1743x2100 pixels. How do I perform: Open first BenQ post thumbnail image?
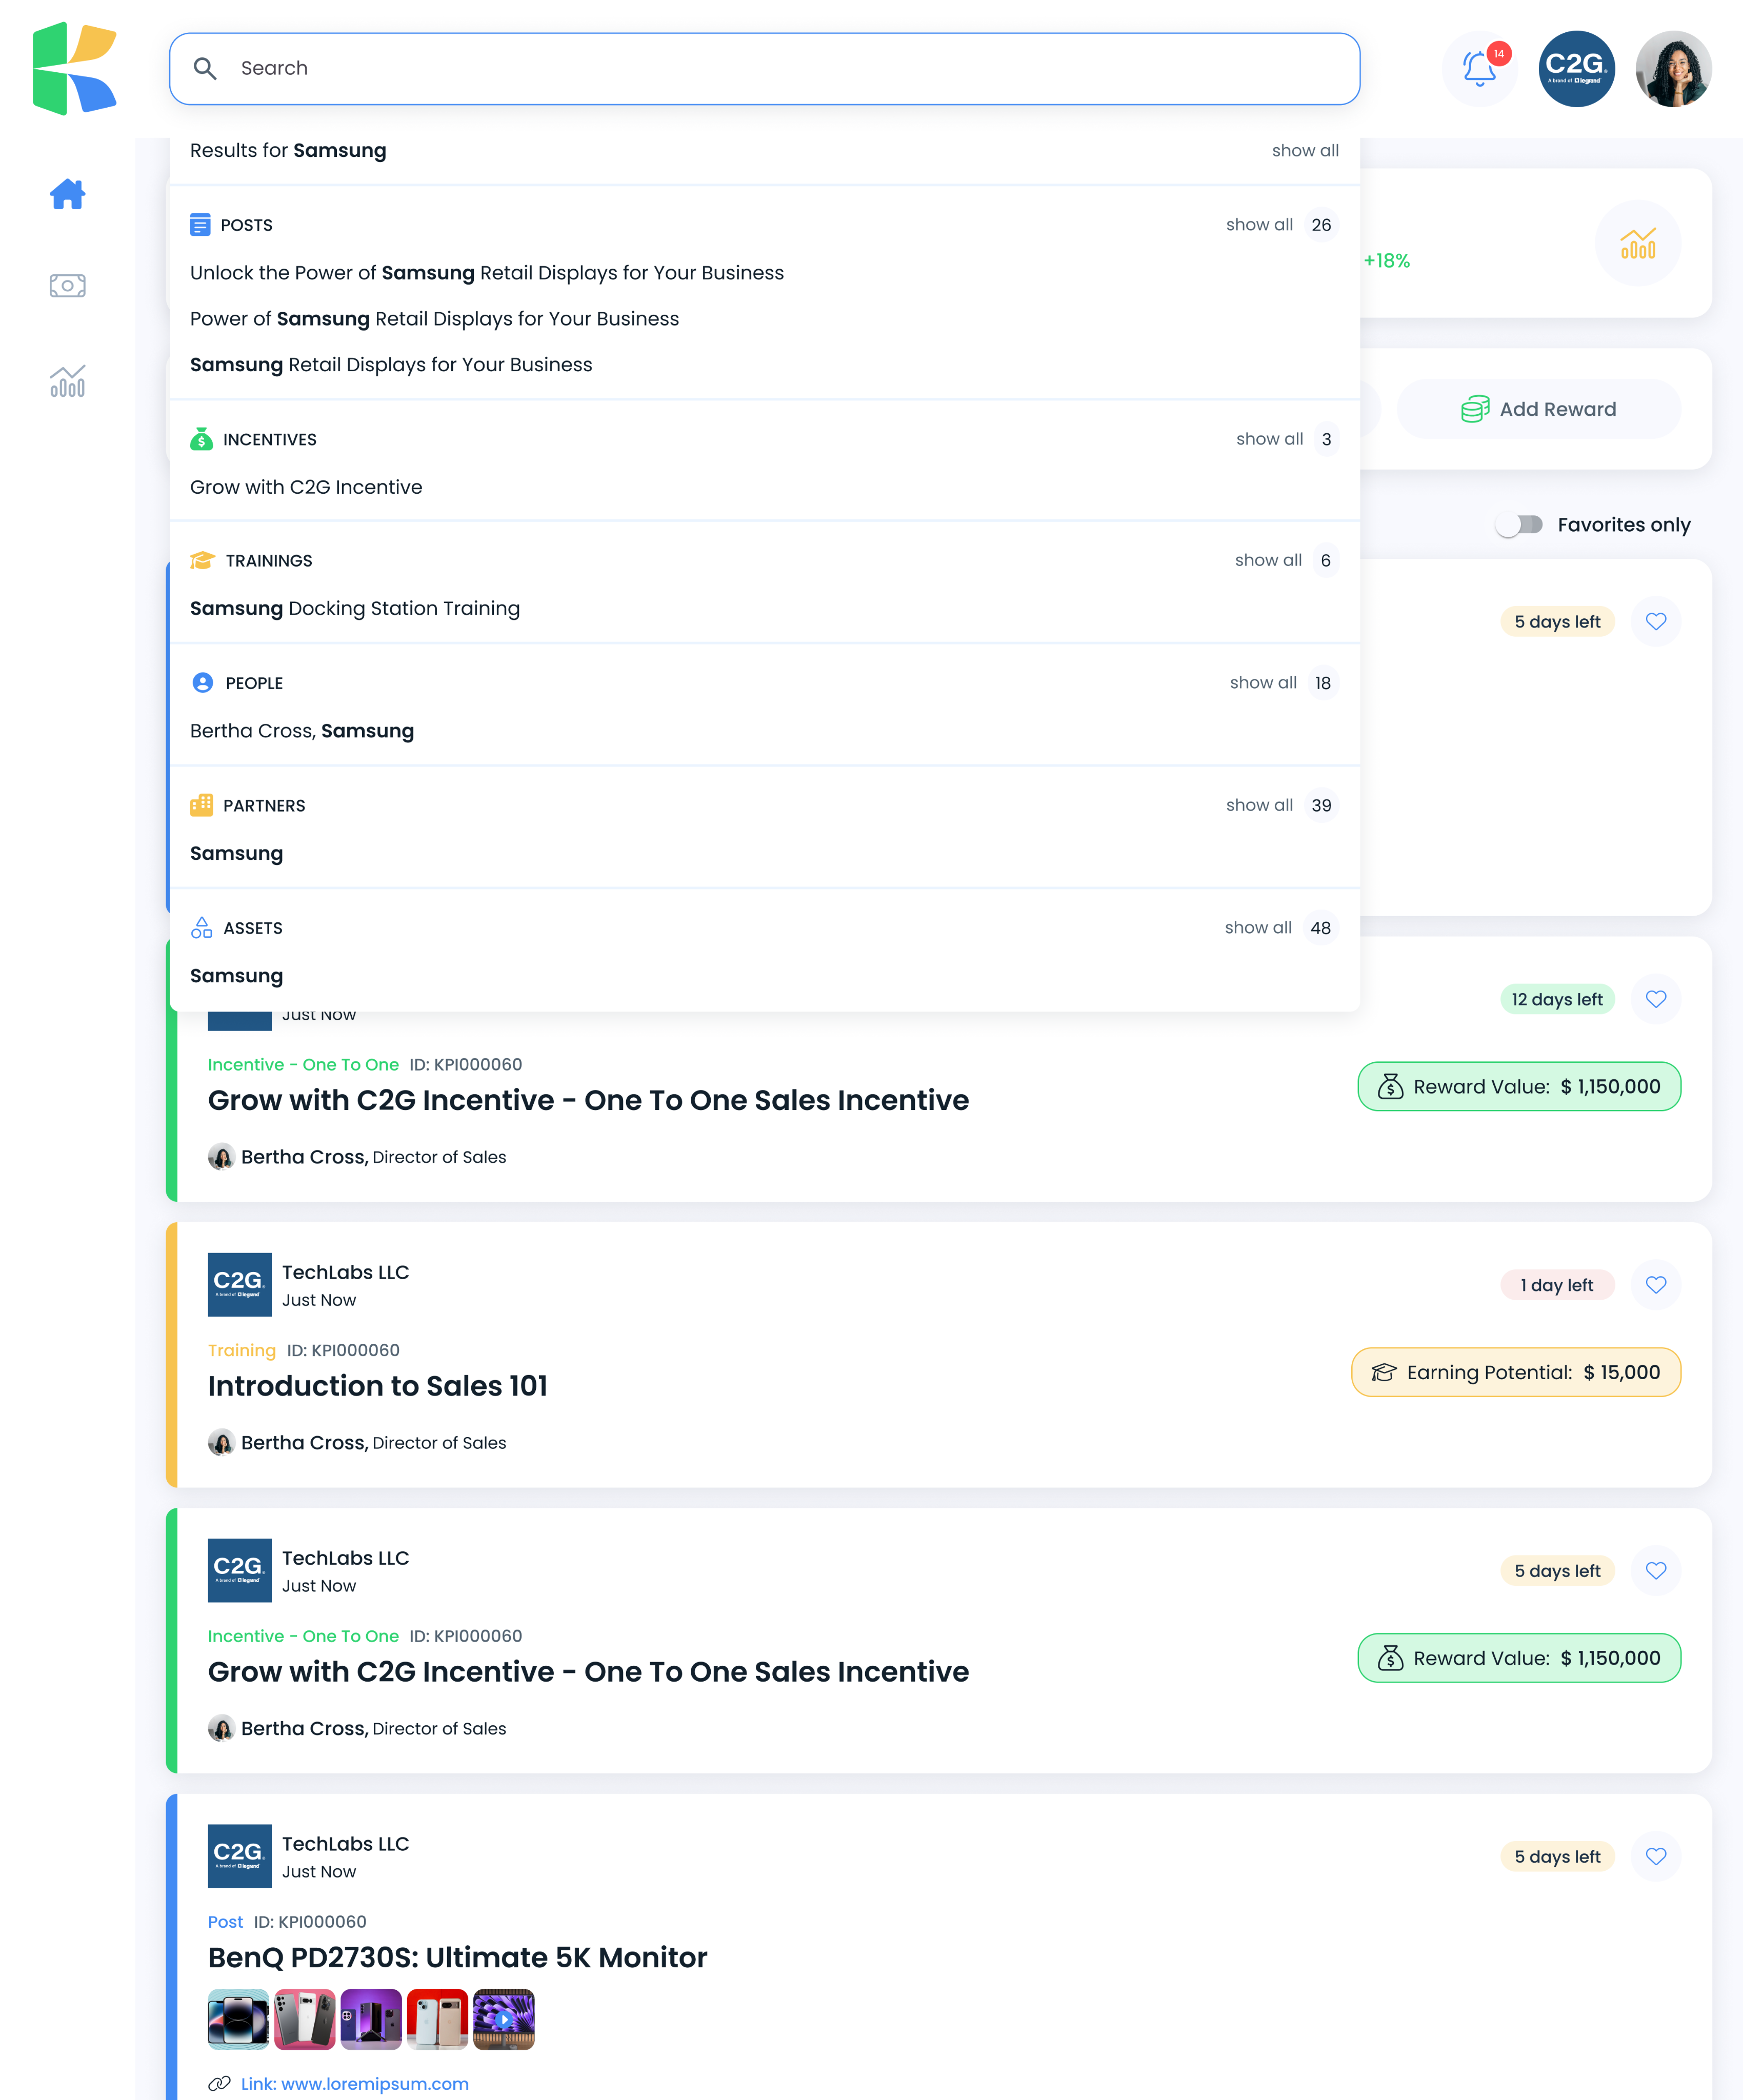238,2019
